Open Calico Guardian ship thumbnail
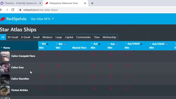The image size is (176, 99). [x=5, y=79]
